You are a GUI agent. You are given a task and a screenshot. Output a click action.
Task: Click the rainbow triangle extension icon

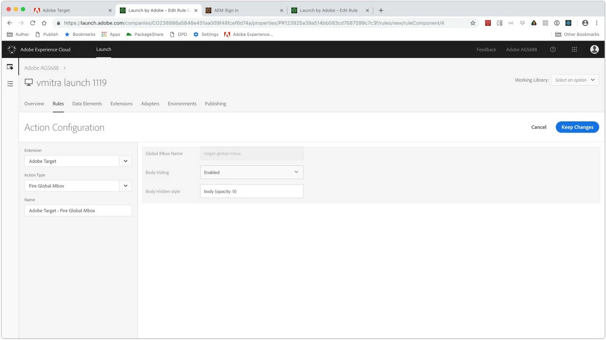coord(534,23)
